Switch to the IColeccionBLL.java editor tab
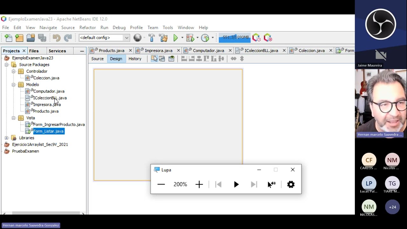Image resolution: width=407 pixels, height=229 pixels. [x=261, y=51]
